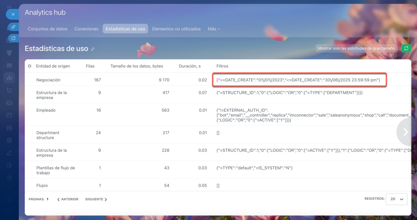Go to previous page with Anterior
The image size is (417, 220).
coord(68,199)
